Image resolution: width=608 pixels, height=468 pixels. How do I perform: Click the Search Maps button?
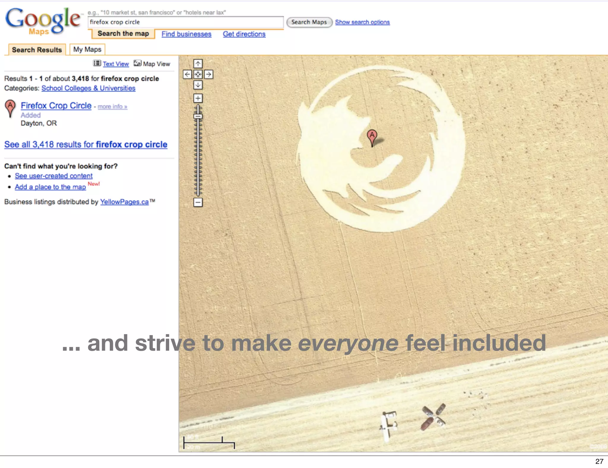point(309,22)
